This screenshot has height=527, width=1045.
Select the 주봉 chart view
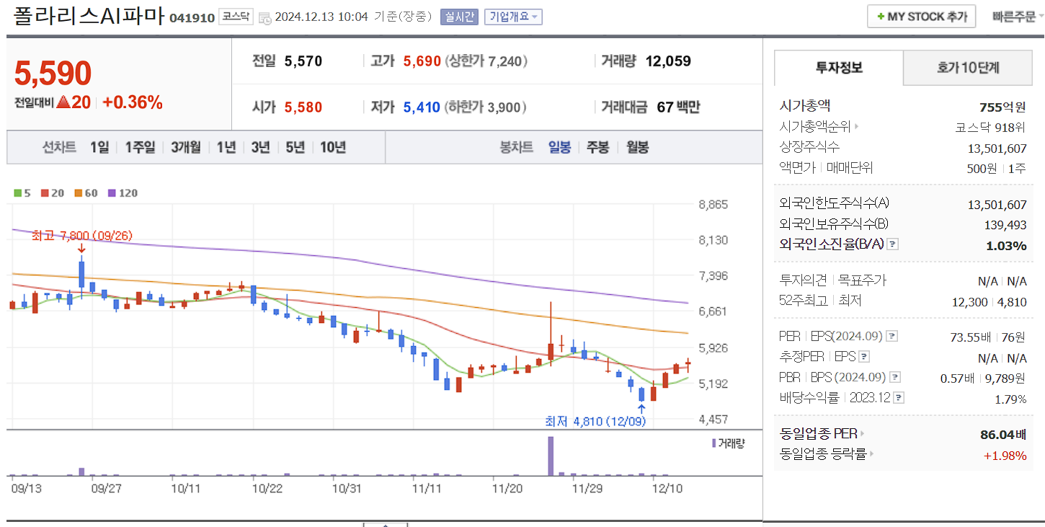coord(597,146)
